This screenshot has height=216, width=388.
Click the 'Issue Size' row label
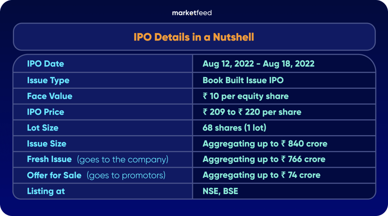point(47,144)
